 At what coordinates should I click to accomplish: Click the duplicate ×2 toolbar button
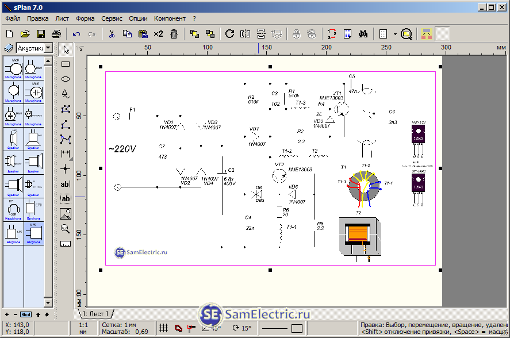(x=158, y=34)
